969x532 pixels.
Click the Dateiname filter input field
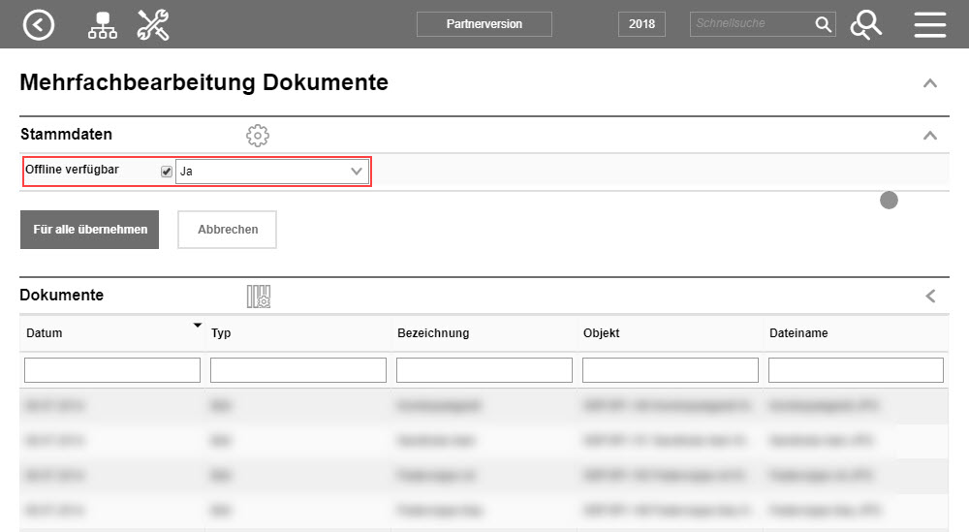pos(856,370)
